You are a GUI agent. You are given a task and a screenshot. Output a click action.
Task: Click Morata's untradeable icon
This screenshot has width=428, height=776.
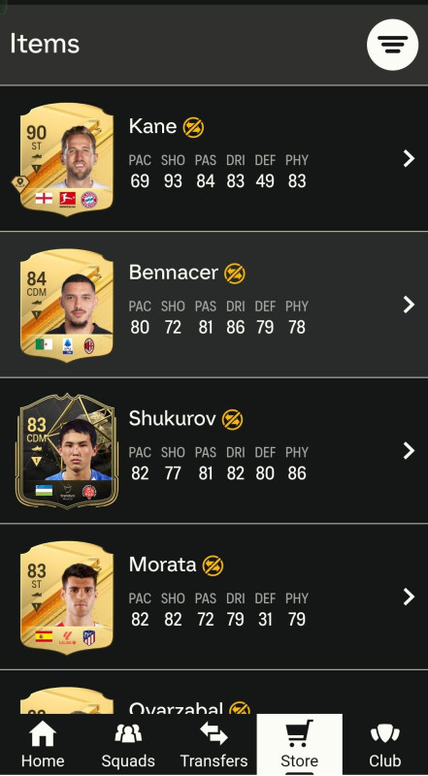coord(213,566)
